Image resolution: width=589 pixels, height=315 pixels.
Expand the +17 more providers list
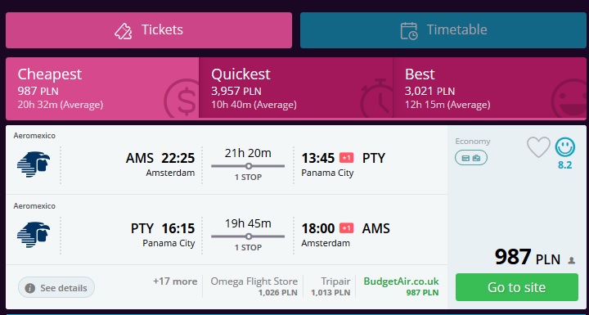coord(175,281)
